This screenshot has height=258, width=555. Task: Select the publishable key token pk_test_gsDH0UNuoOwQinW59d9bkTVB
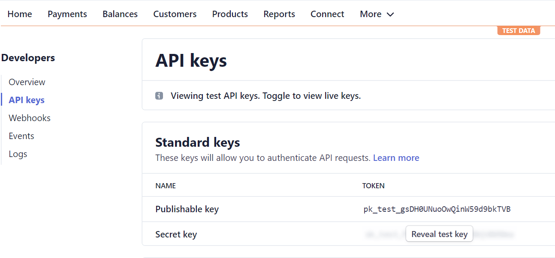(437, 209)
